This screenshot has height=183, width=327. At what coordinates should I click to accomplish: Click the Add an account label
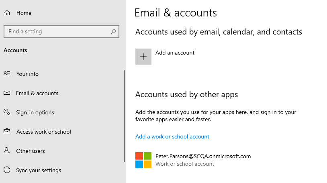coord(175,53)
